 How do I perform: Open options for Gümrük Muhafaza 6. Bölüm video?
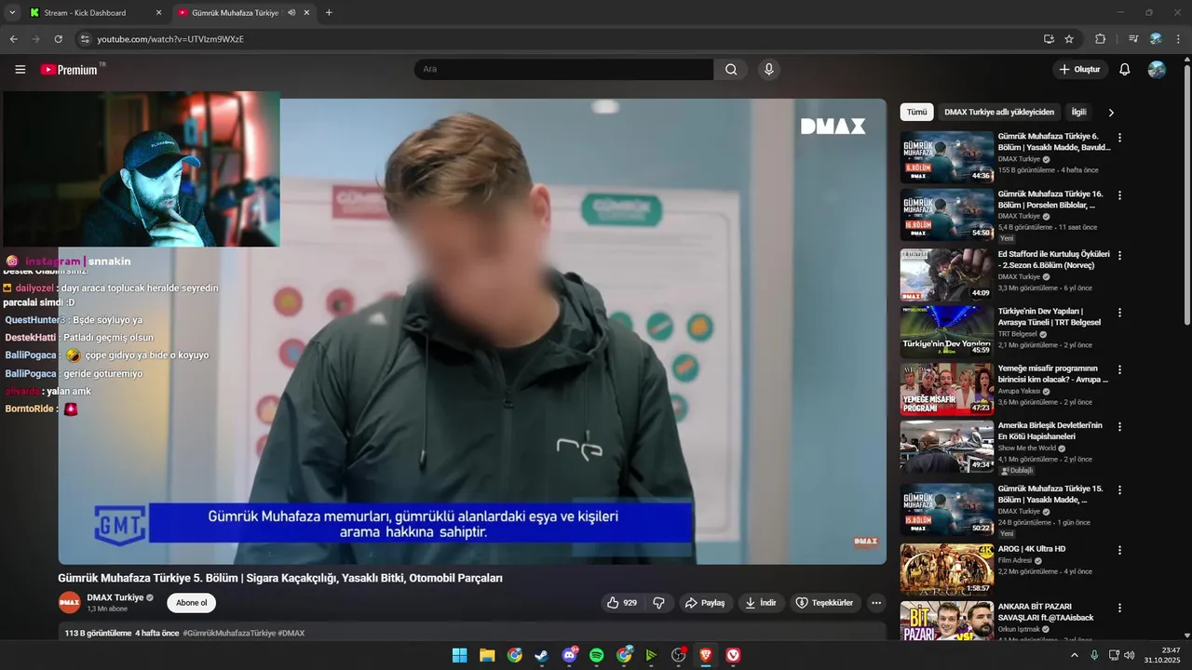[x=1119, y=138]
